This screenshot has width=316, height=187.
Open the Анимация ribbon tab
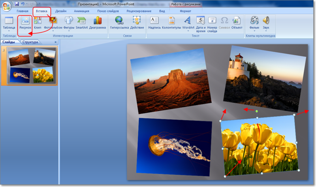[x=81, y=11]
